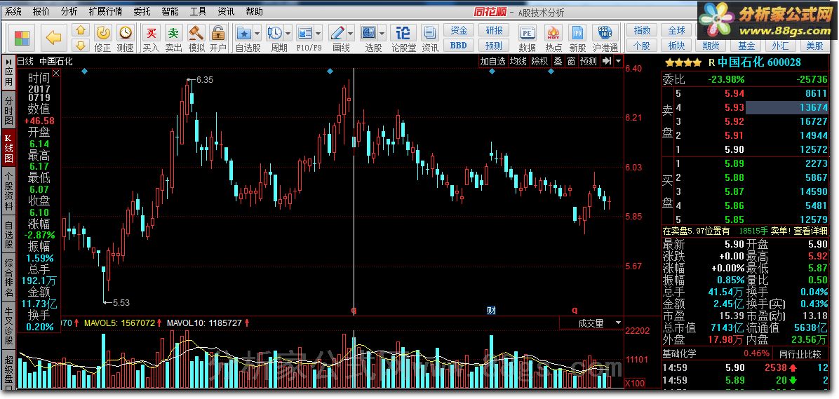The height and width of the screenshot is (399, 839).
Task: Select the 画线 drawing pencil icon
Action: pyautogui.click(x=337, y=33)
